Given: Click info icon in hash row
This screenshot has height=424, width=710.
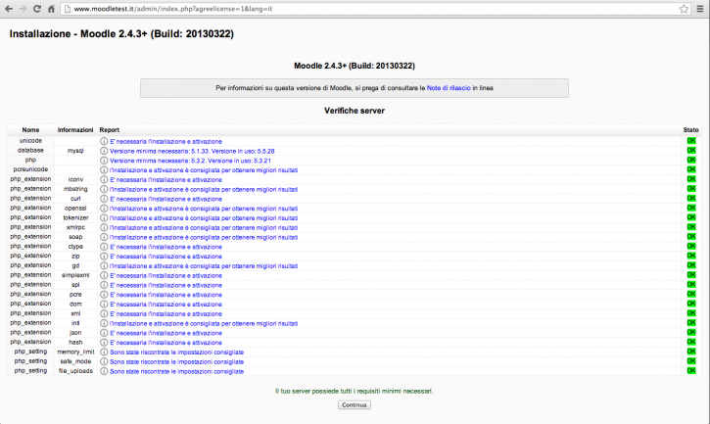Looking at the screenshot, I should pos(104,343).
